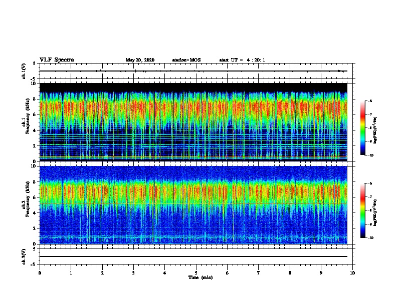Image resolution: width=397 pixels, height=306 pixels.
Task: Click time axis tick label "6"
Action: click(x=228, y=273)
